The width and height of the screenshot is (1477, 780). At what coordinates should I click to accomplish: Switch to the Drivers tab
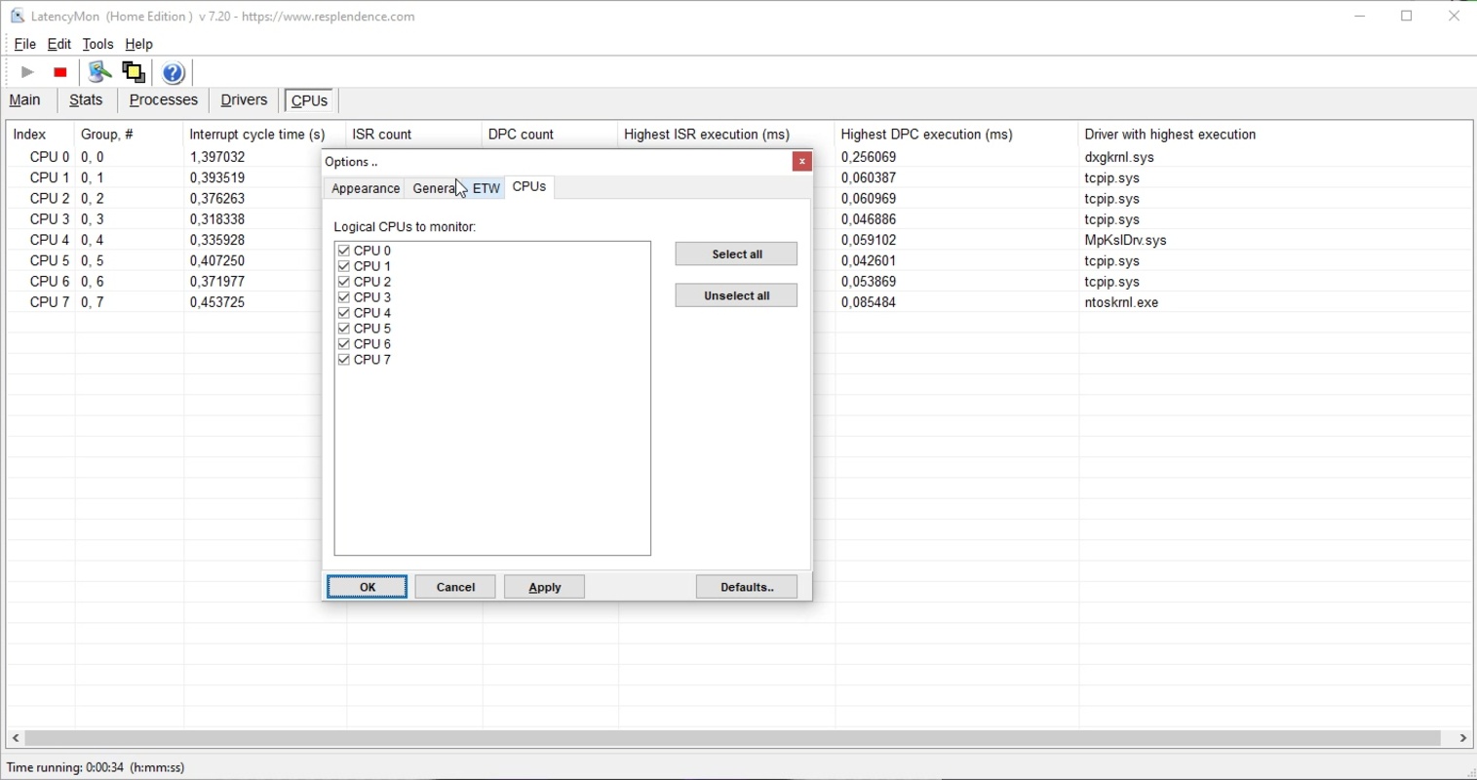(x=243, y=99)
